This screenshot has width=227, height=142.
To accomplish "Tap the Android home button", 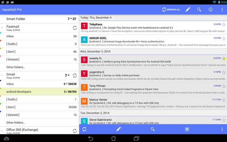I will (113, 138).
